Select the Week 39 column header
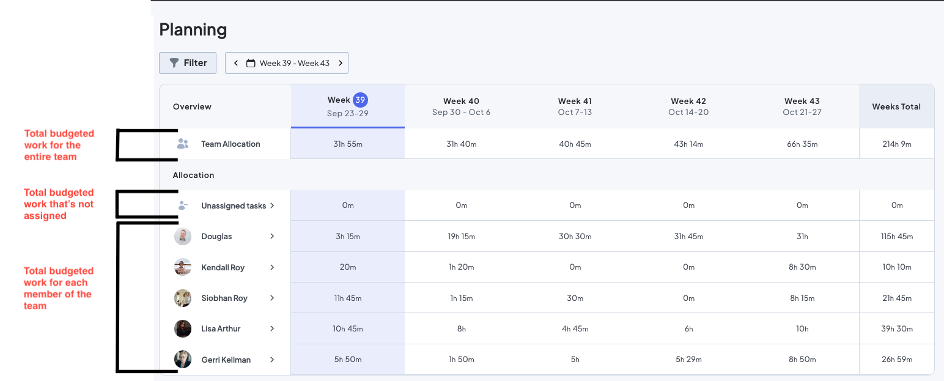 pos(348,106)
